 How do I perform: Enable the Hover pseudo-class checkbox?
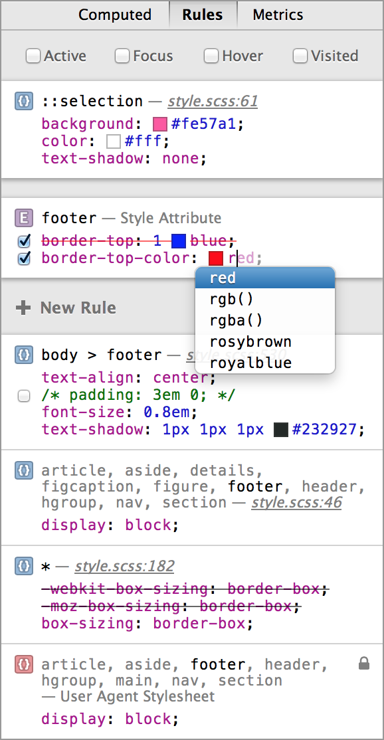pos(211,56)
